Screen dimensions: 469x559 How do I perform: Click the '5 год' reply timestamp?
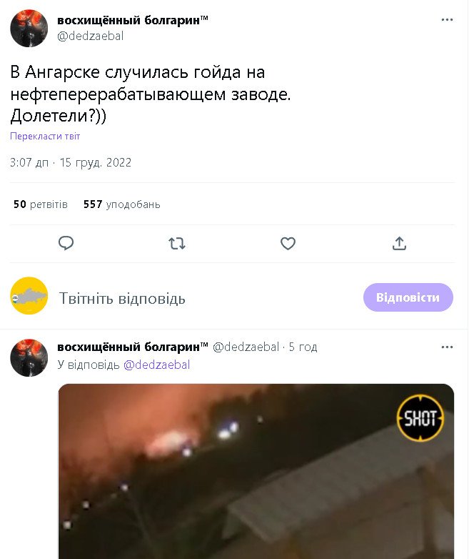[x=303, y=347]
